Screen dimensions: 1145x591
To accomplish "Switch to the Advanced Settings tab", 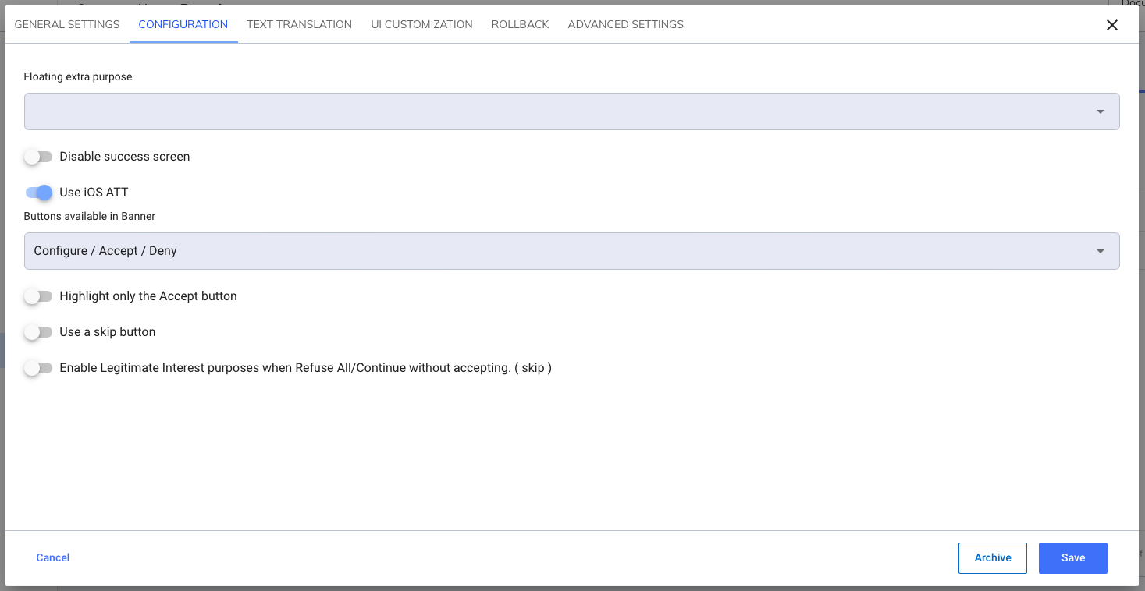I will [x=625, y=24].
